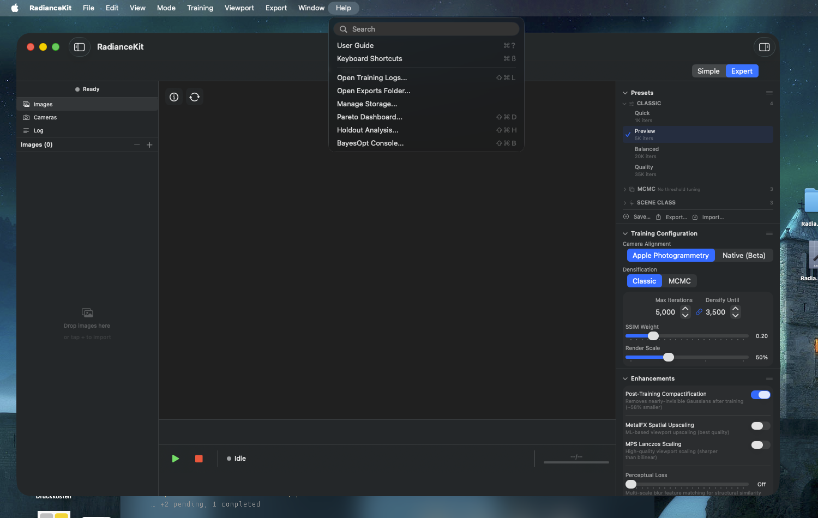Click the Densify Until stepper arrows

[736, 312]
